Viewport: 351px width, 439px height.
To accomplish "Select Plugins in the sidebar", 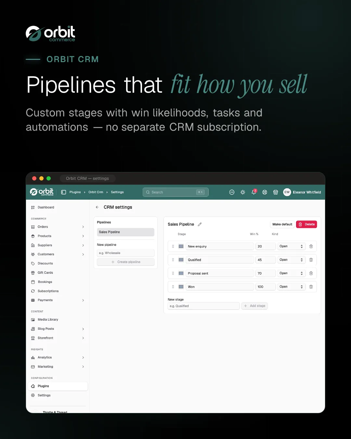I will pos(58,386).
